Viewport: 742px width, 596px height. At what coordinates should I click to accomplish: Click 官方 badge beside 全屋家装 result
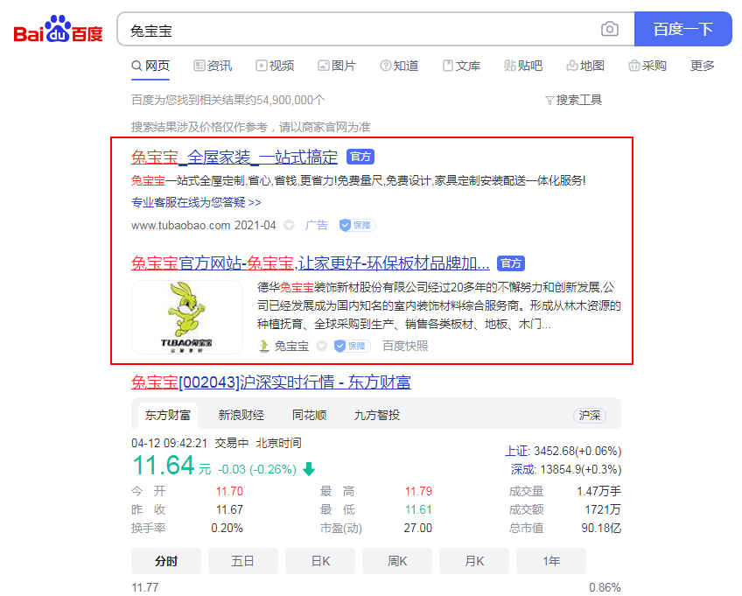click(360, 157)
